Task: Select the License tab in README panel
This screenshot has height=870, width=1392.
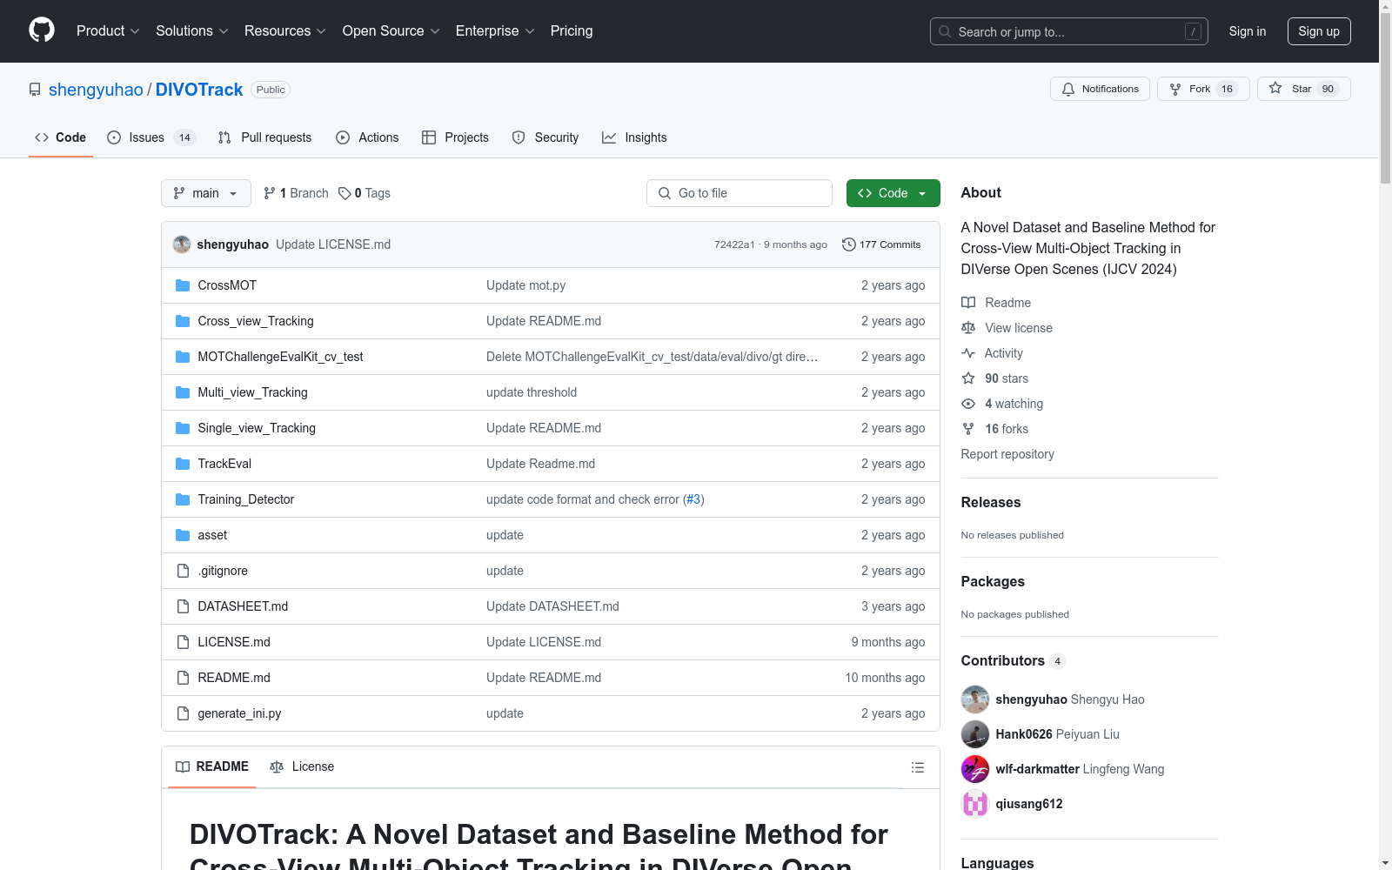Action: click(302, 766)
